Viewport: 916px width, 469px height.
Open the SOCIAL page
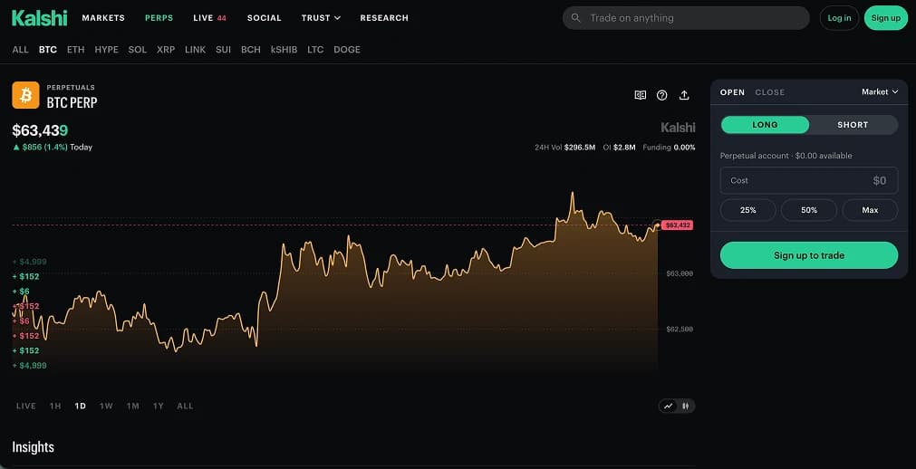point(264,18)
